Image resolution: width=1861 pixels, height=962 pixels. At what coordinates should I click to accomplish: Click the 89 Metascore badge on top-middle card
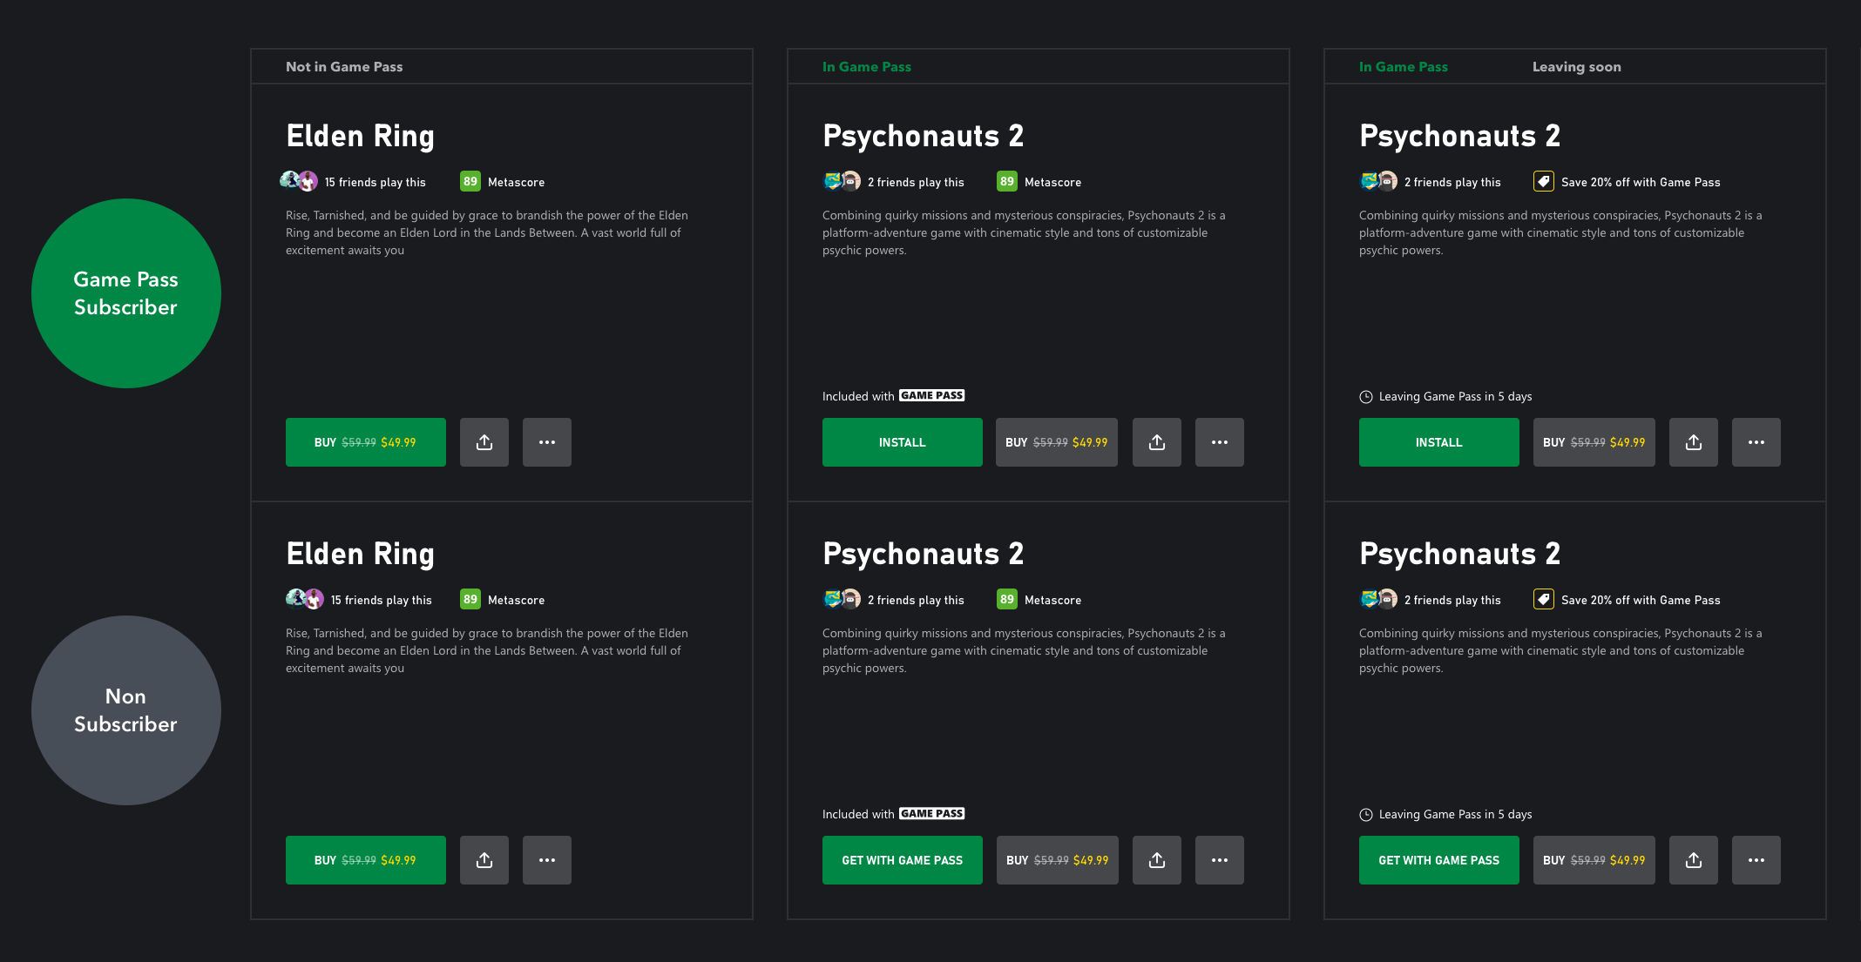(x=1006, y=181)
